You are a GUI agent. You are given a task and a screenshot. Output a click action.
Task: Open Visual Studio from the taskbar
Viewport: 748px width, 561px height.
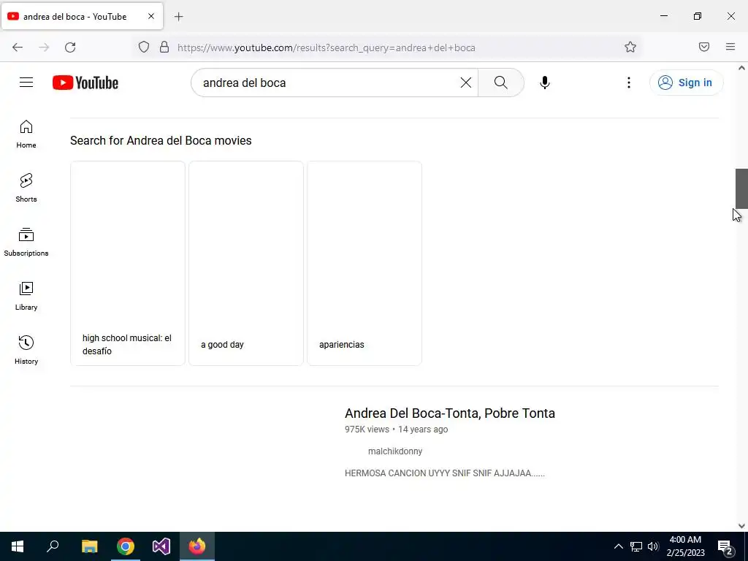coord(161,546)
